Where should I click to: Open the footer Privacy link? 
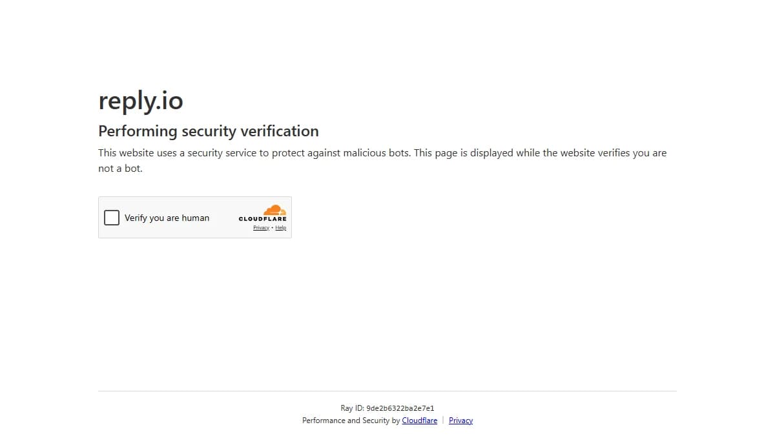click(x=461, y=420)
